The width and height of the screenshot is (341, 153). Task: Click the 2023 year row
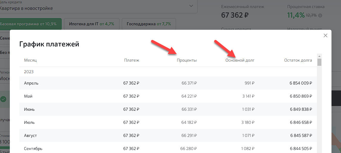[x=168, y=72]
